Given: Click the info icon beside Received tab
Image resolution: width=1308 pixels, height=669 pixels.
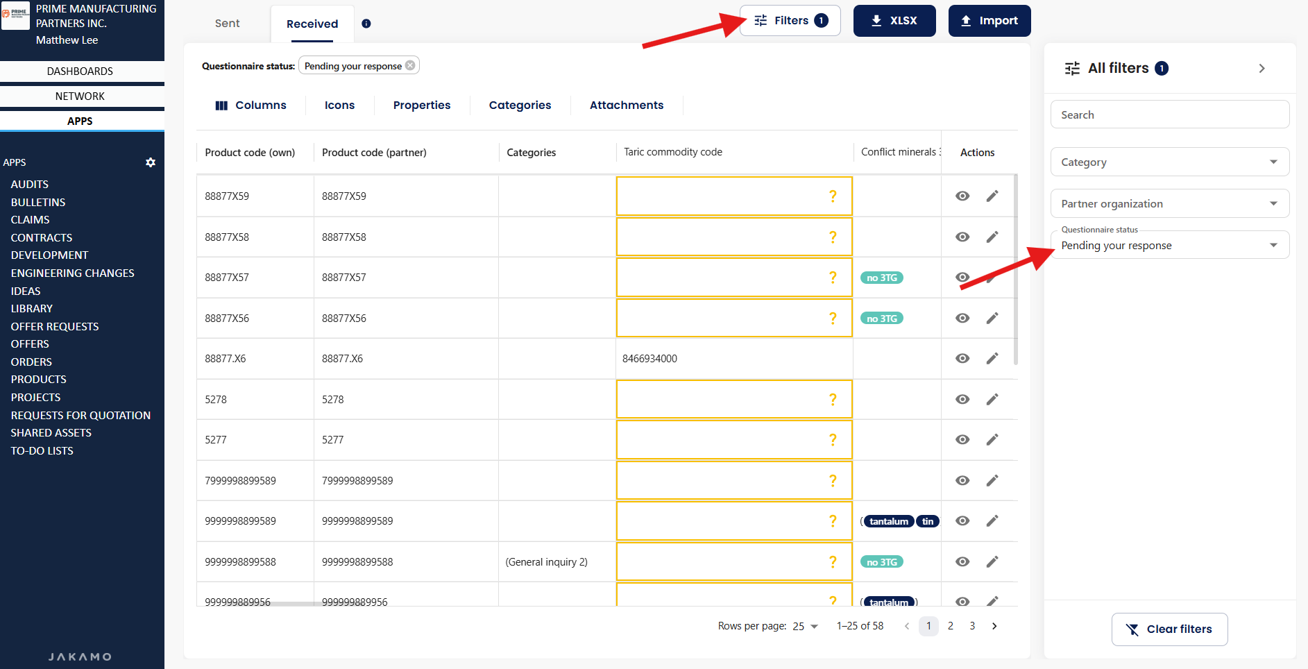Looking at the screenshot, I should (366, 24).
